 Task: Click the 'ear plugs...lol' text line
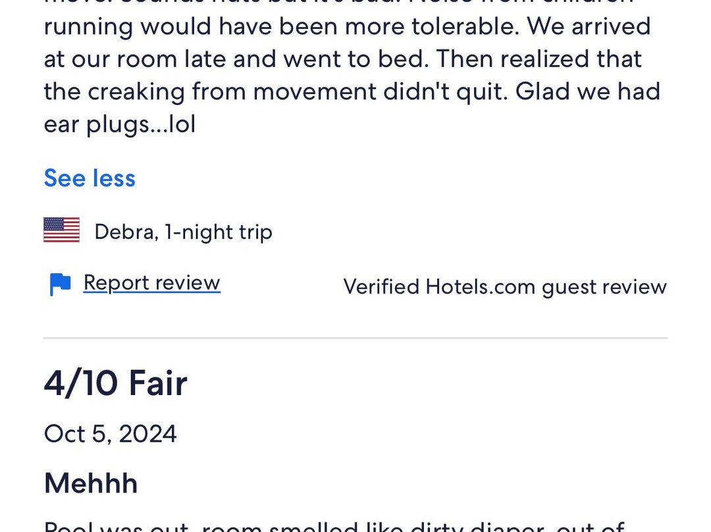119,124
